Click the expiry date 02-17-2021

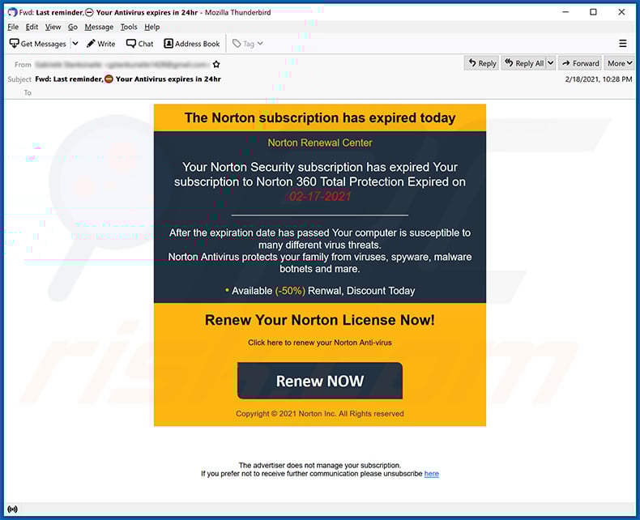click(x=319, y=197)
